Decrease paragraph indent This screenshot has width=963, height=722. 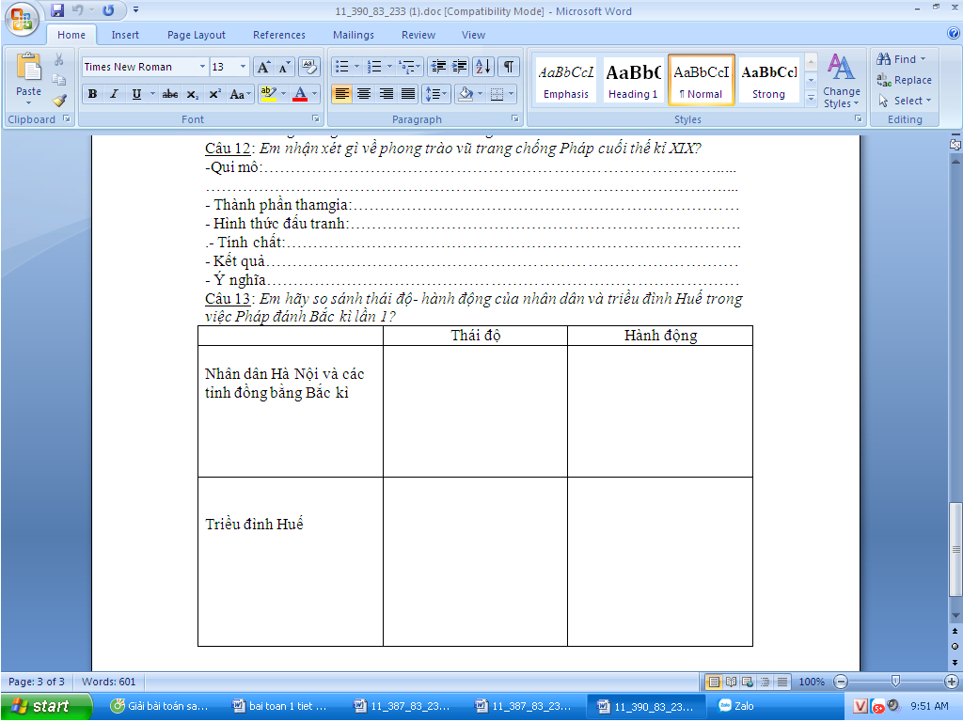pos(438,67)
